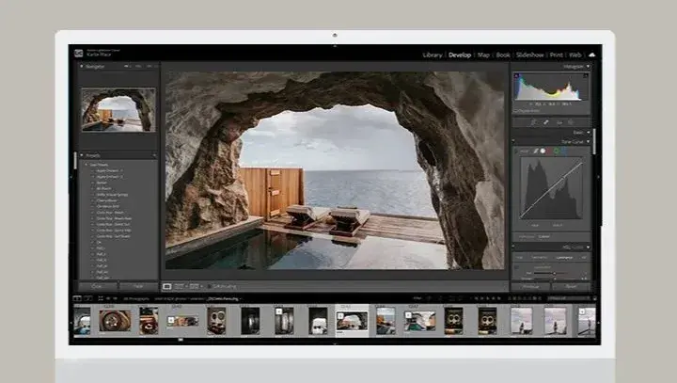Click the right panel scrollbar
The height and width of the screenshot is (383, 677).
pyautogui.click(x=594, y=141)
